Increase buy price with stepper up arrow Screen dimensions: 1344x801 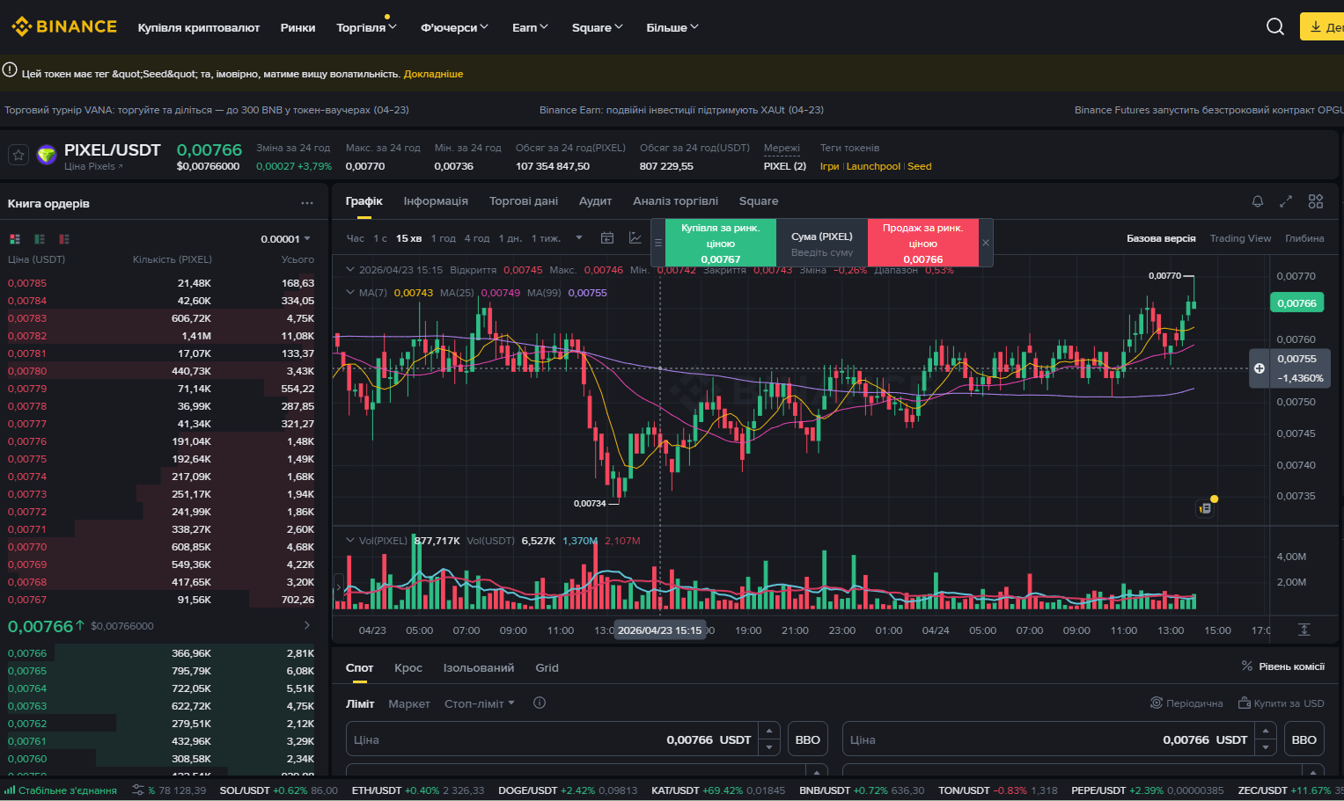coord(769,732)
